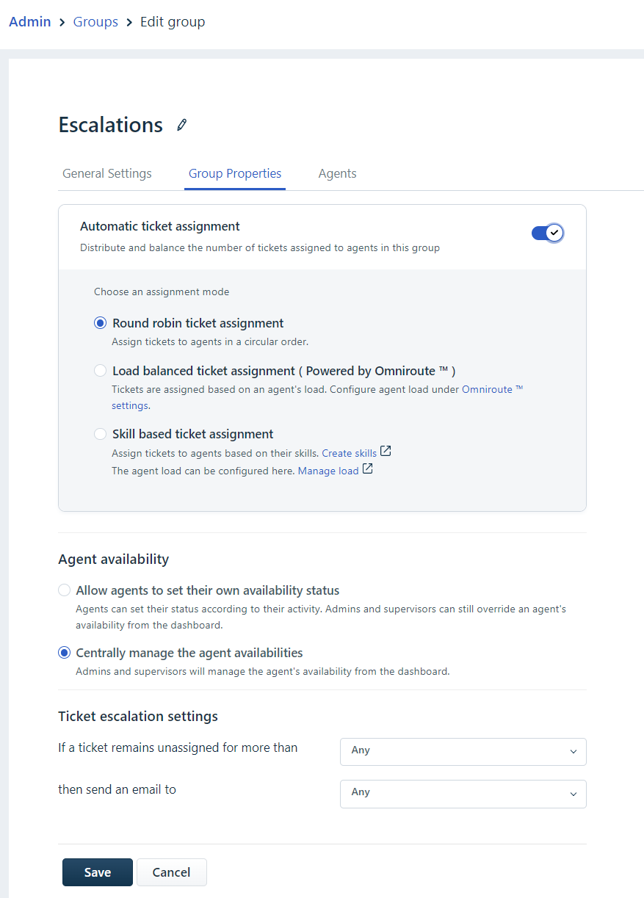Expand the send an email to dropdown
Viewport: 644px width, 898px height.
point(463,793)
